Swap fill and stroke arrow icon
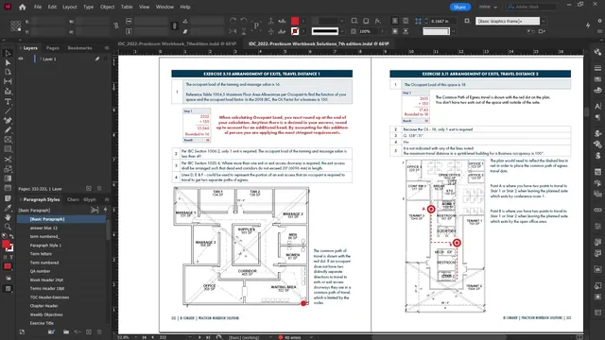Screen dimensions: 605x340 11,236
